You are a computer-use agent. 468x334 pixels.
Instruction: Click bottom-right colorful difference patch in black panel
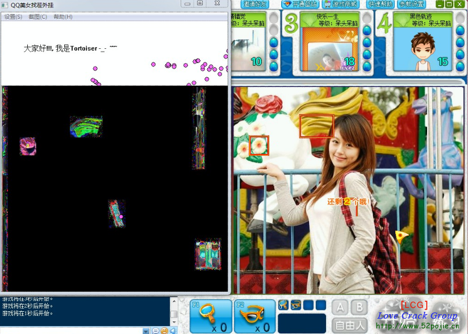(208, 254)
